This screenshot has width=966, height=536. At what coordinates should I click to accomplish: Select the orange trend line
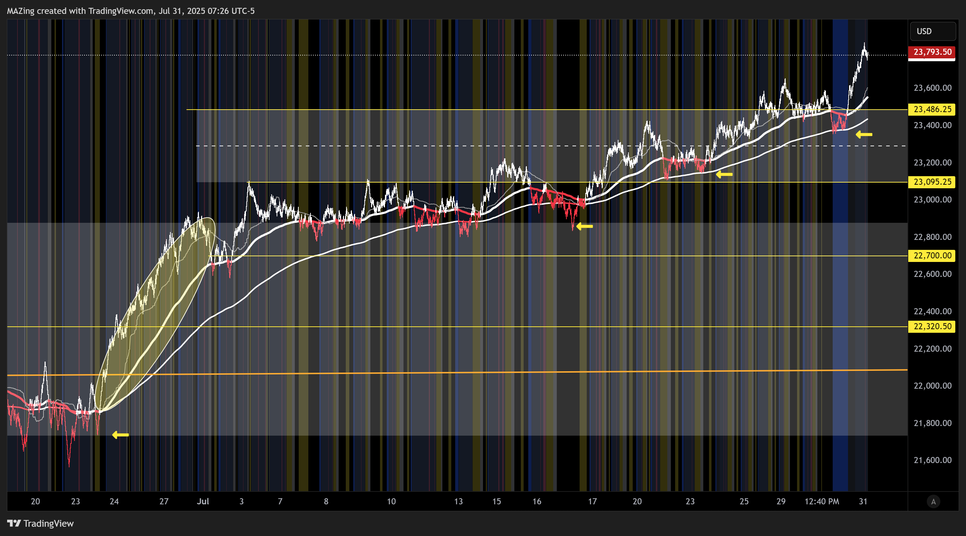tap(457, 372)
